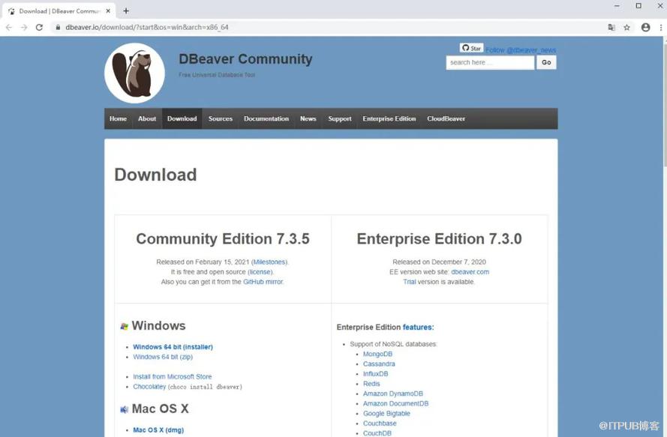The image size is (667, 437).
Task: Open the Documentation menu item
Action: tap(266, 118)
